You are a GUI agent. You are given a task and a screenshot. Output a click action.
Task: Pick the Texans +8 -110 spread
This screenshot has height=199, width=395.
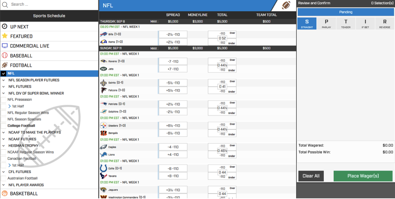(173, 176)
